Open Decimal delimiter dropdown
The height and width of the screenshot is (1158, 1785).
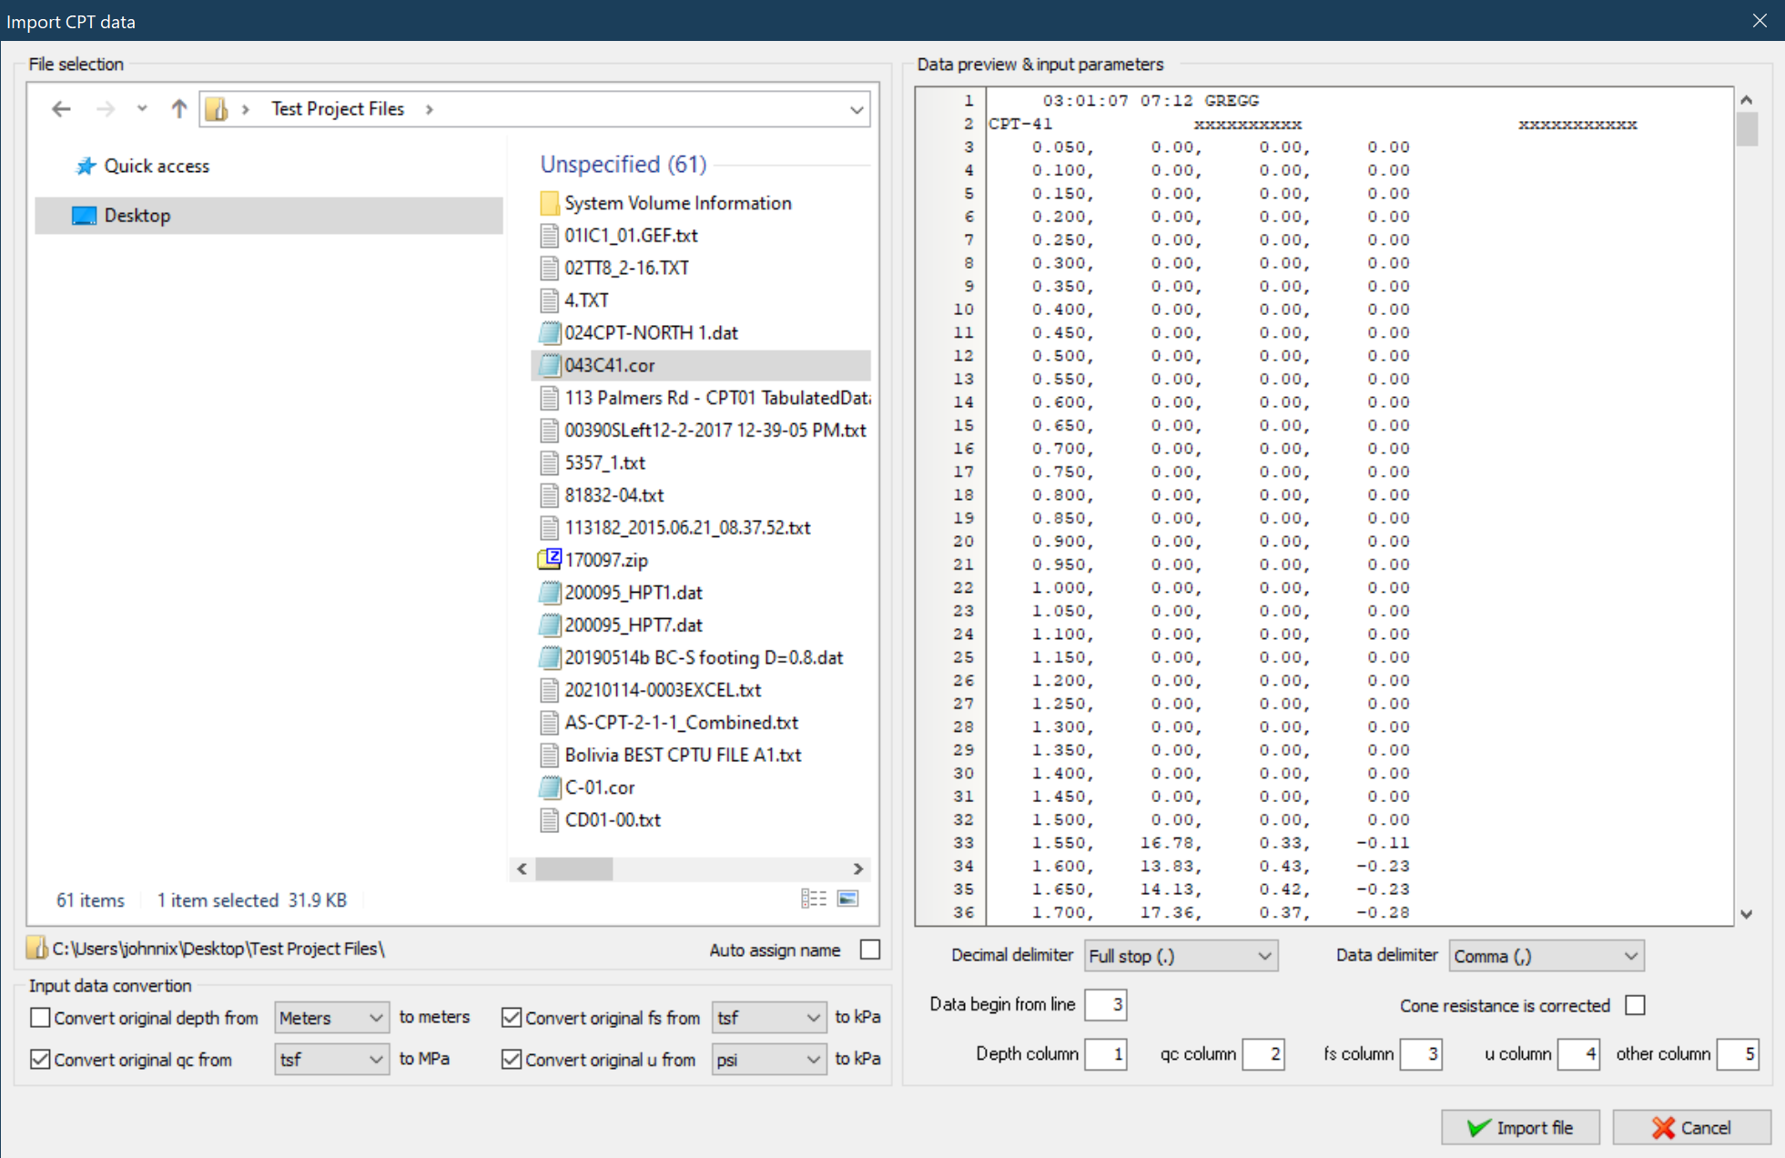click(x=1181, y=956)
